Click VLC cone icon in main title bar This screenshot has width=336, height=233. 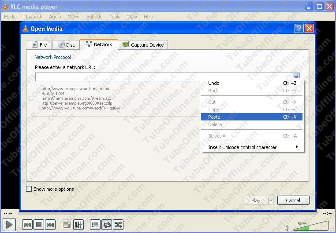pyautogui.click(x=5, y=7)
